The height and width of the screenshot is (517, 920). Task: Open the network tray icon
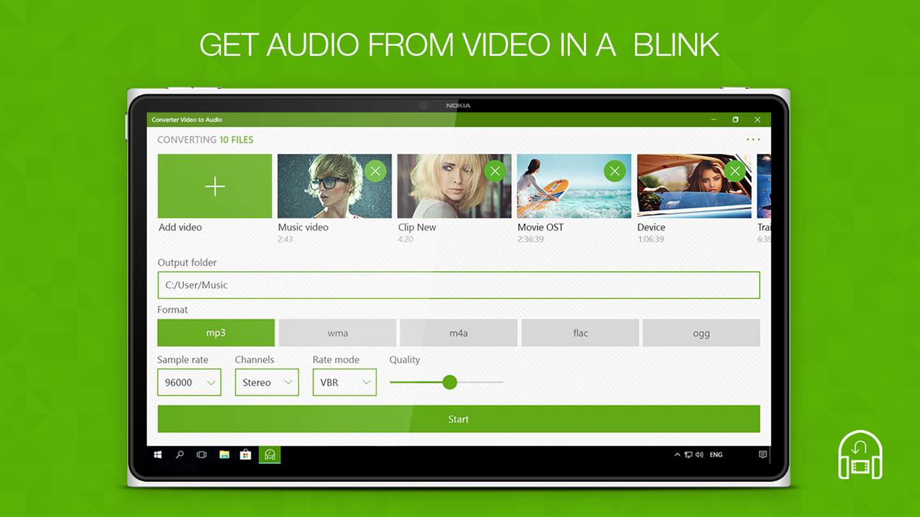pyautogui.click(x=688, y=454)
